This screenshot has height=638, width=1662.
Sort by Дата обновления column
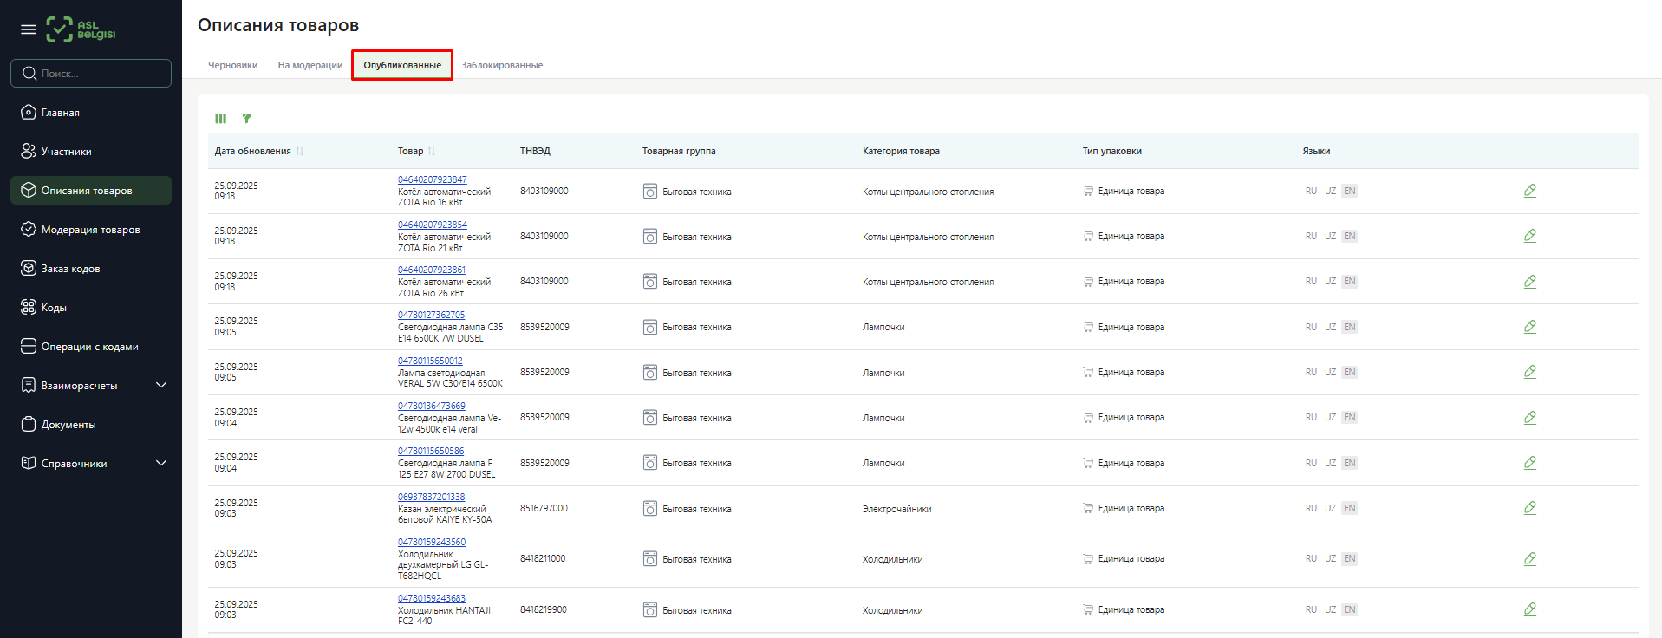coord(299,152)
